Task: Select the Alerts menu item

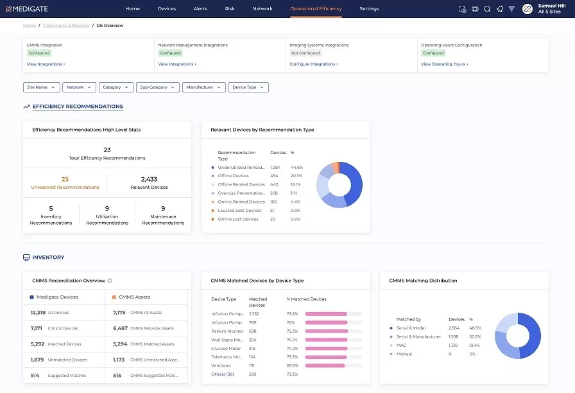Action: 200,8
